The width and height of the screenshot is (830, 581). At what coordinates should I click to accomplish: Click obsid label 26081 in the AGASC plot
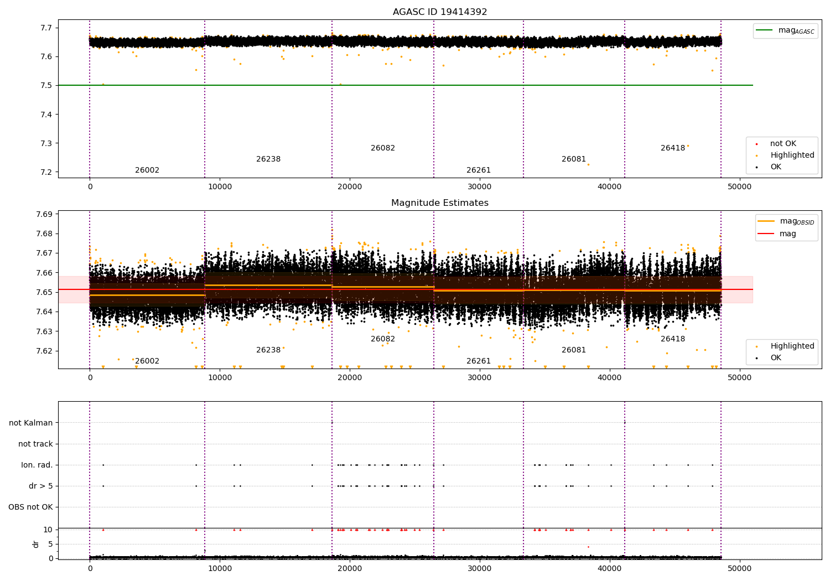pos(574,159)
